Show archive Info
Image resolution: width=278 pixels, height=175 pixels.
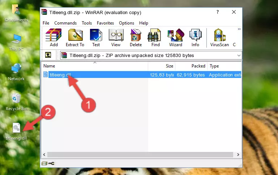(x=195, y=38)
